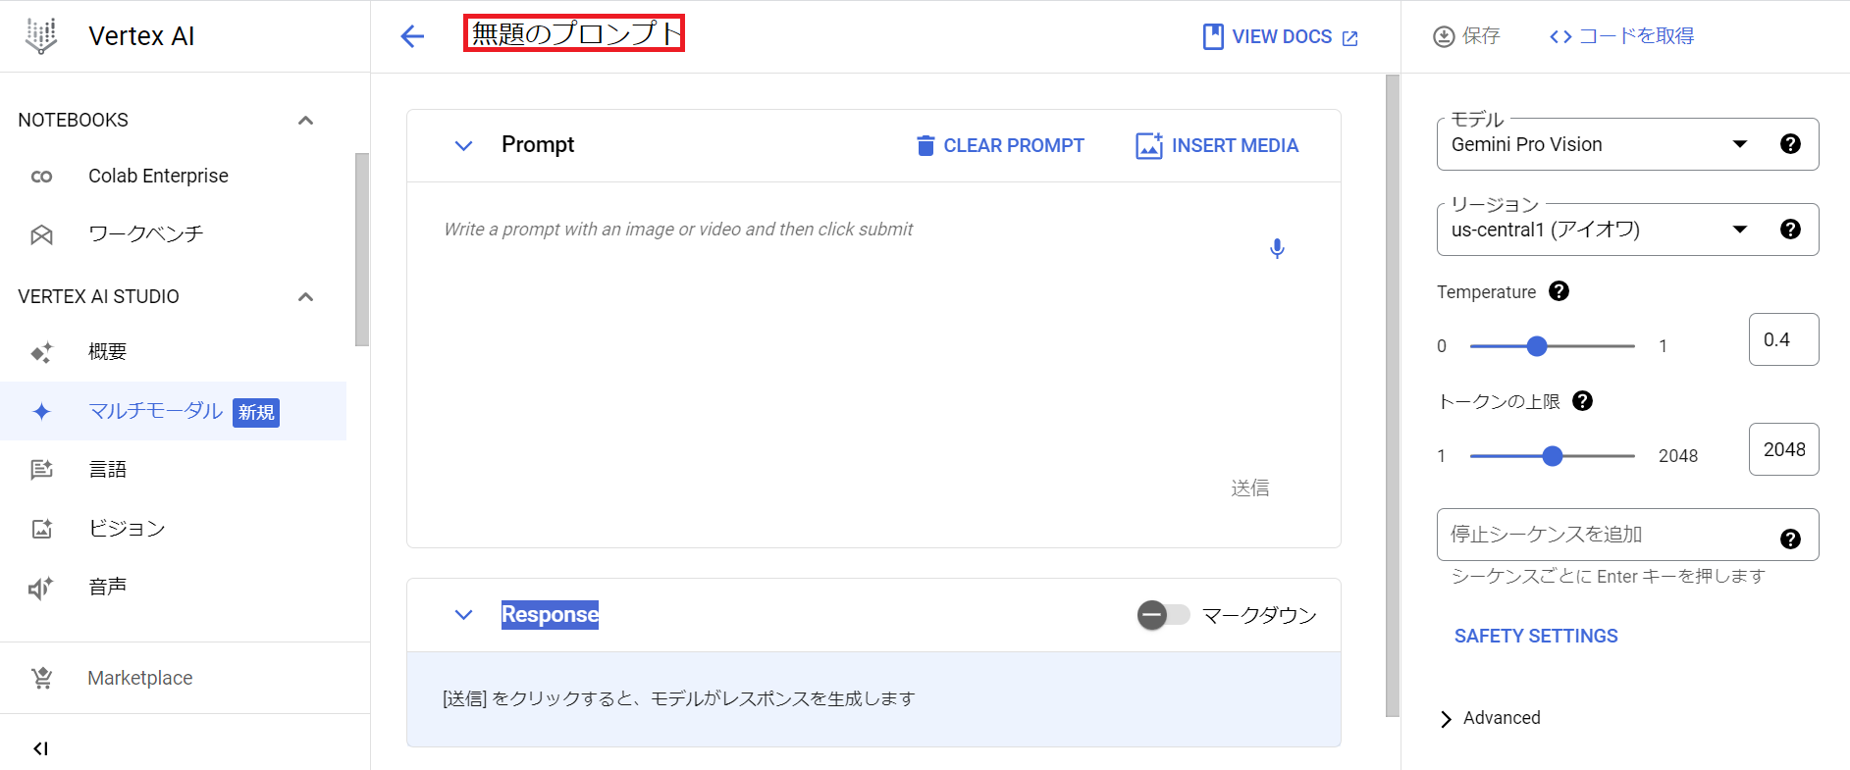The height and width of the screenshot is (770, 1850).
Task: Open the VIEW DOCS link
Action: click(1281, 37)
